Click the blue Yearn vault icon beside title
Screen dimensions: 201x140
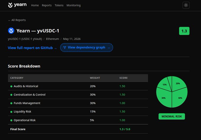(x=11, y=31)
